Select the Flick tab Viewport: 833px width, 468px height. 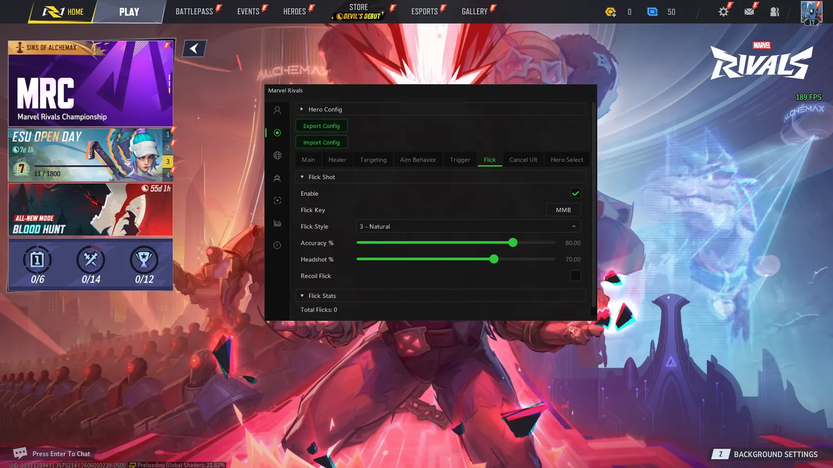click(490, 160)
